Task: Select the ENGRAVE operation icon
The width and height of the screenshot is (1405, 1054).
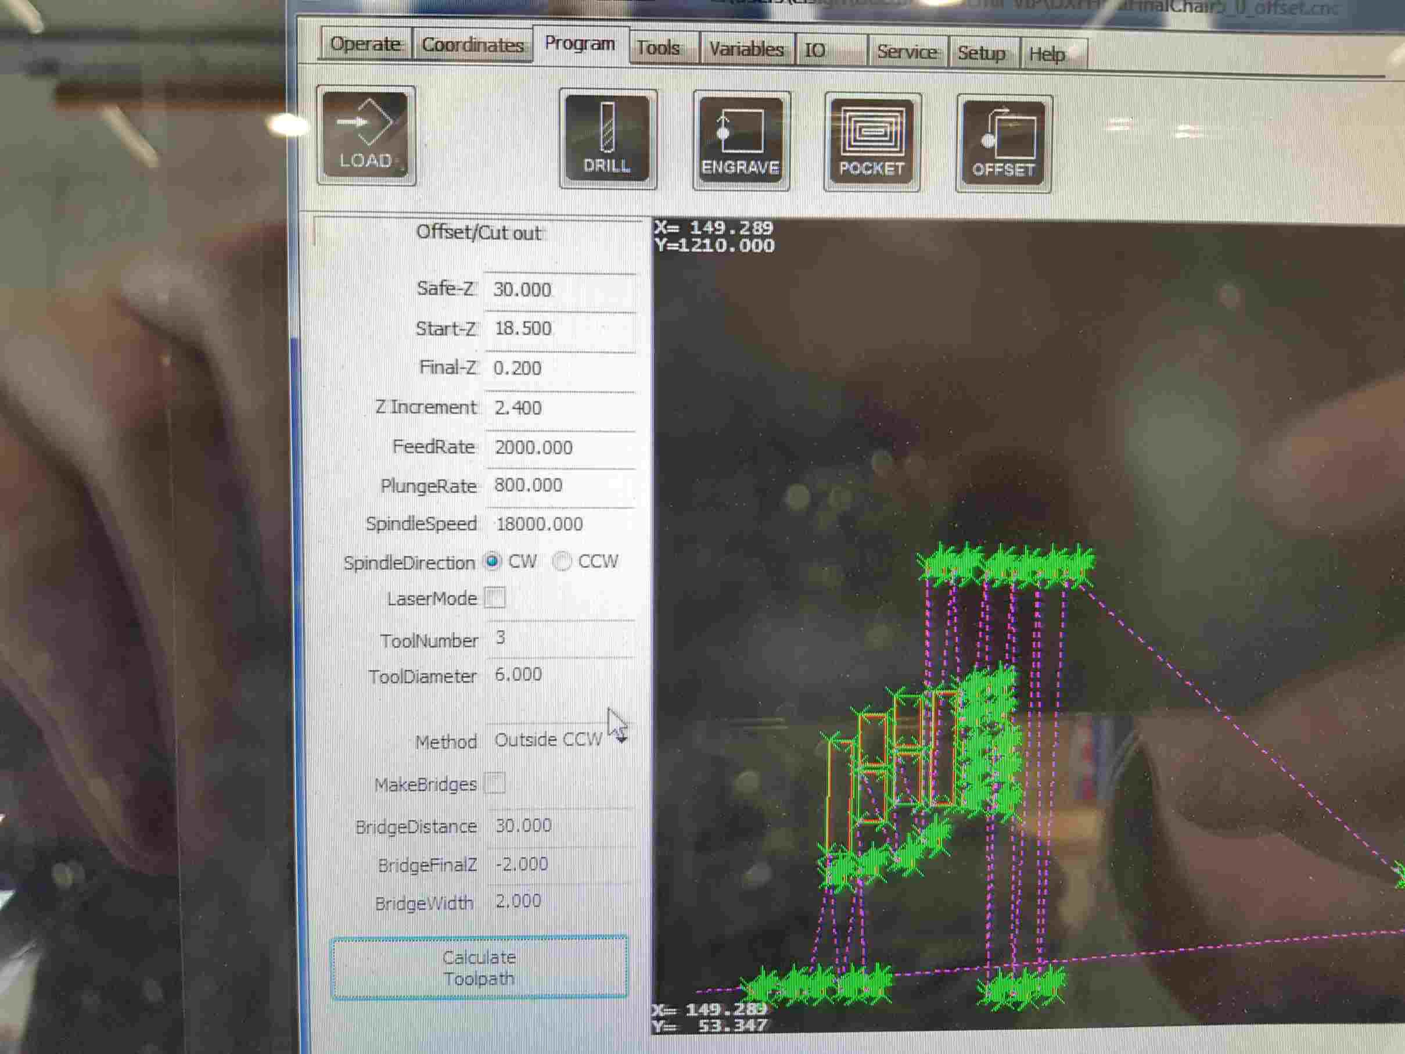Action: 741,141
